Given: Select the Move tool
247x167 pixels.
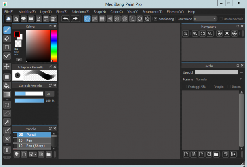Looking at the screenshot, I should click(7, 66).
